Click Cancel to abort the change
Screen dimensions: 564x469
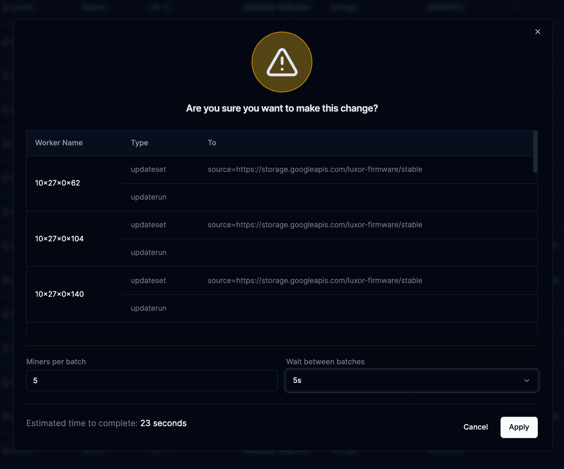[476, 427]
